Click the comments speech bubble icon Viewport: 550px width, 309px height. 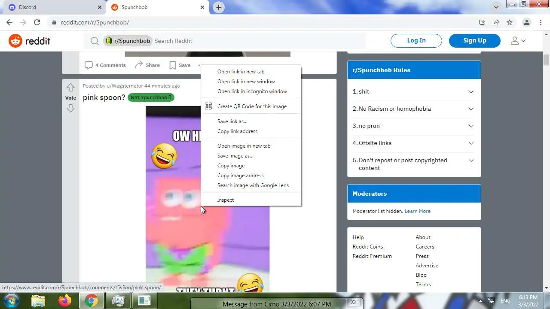pos(89,65)
